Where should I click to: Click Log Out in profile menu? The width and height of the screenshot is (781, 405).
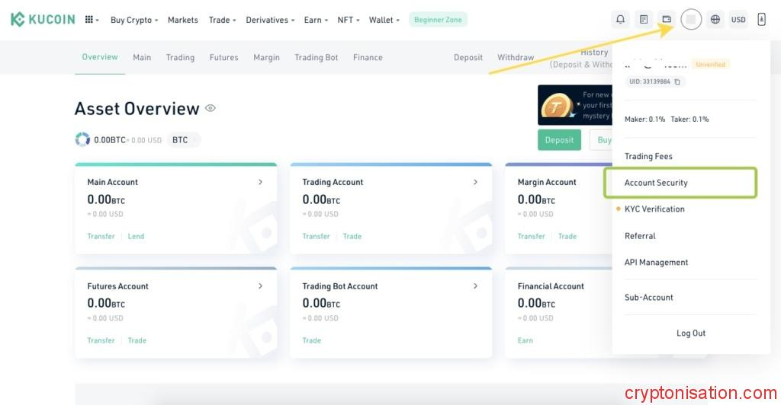[691, 333]
